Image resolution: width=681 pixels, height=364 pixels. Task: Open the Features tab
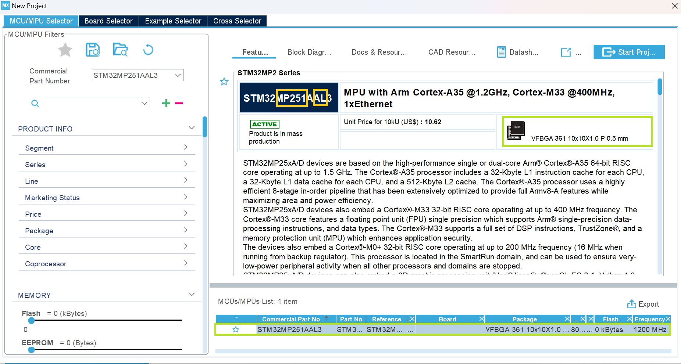click(x=255, y=52)
